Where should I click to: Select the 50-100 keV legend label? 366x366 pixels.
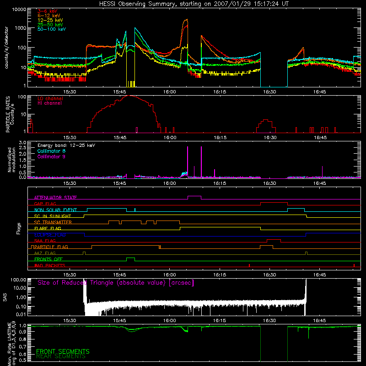(x=52, y=29)
